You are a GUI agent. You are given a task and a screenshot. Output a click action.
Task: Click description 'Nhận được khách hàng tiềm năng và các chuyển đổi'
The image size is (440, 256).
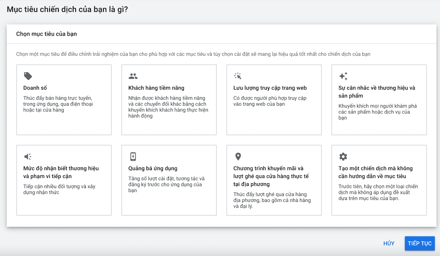click(168, 107)
